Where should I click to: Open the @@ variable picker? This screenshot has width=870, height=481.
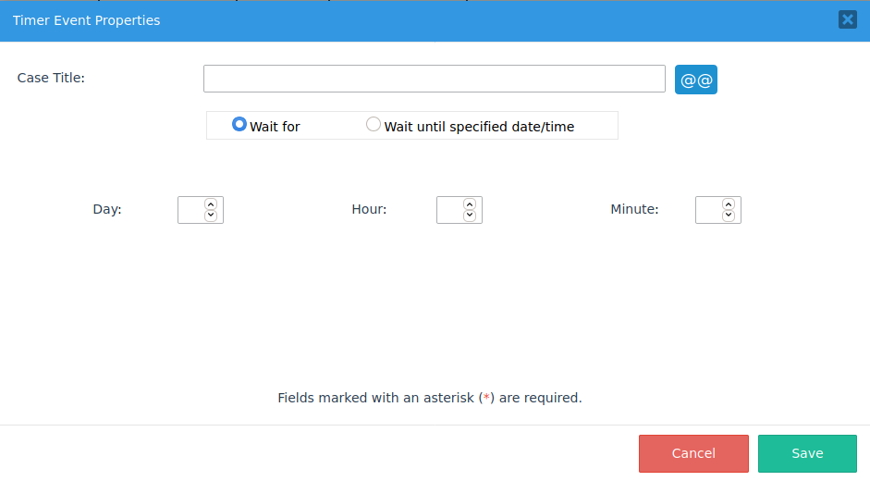coord(695,80)
